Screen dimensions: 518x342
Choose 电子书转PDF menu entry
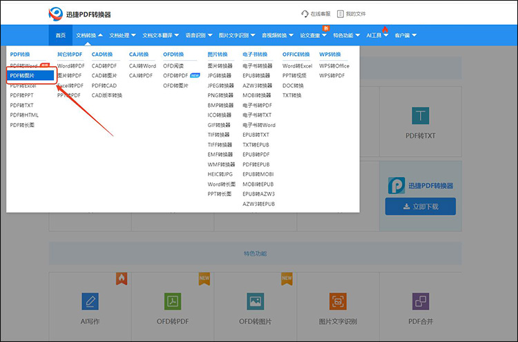(257, 106)
